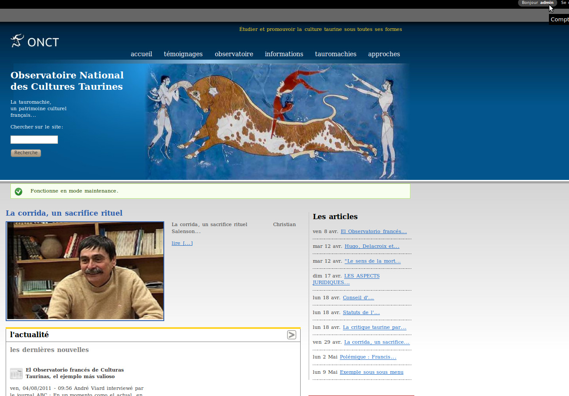Open article Hugo, Delacroix et...

coord(372,246)
